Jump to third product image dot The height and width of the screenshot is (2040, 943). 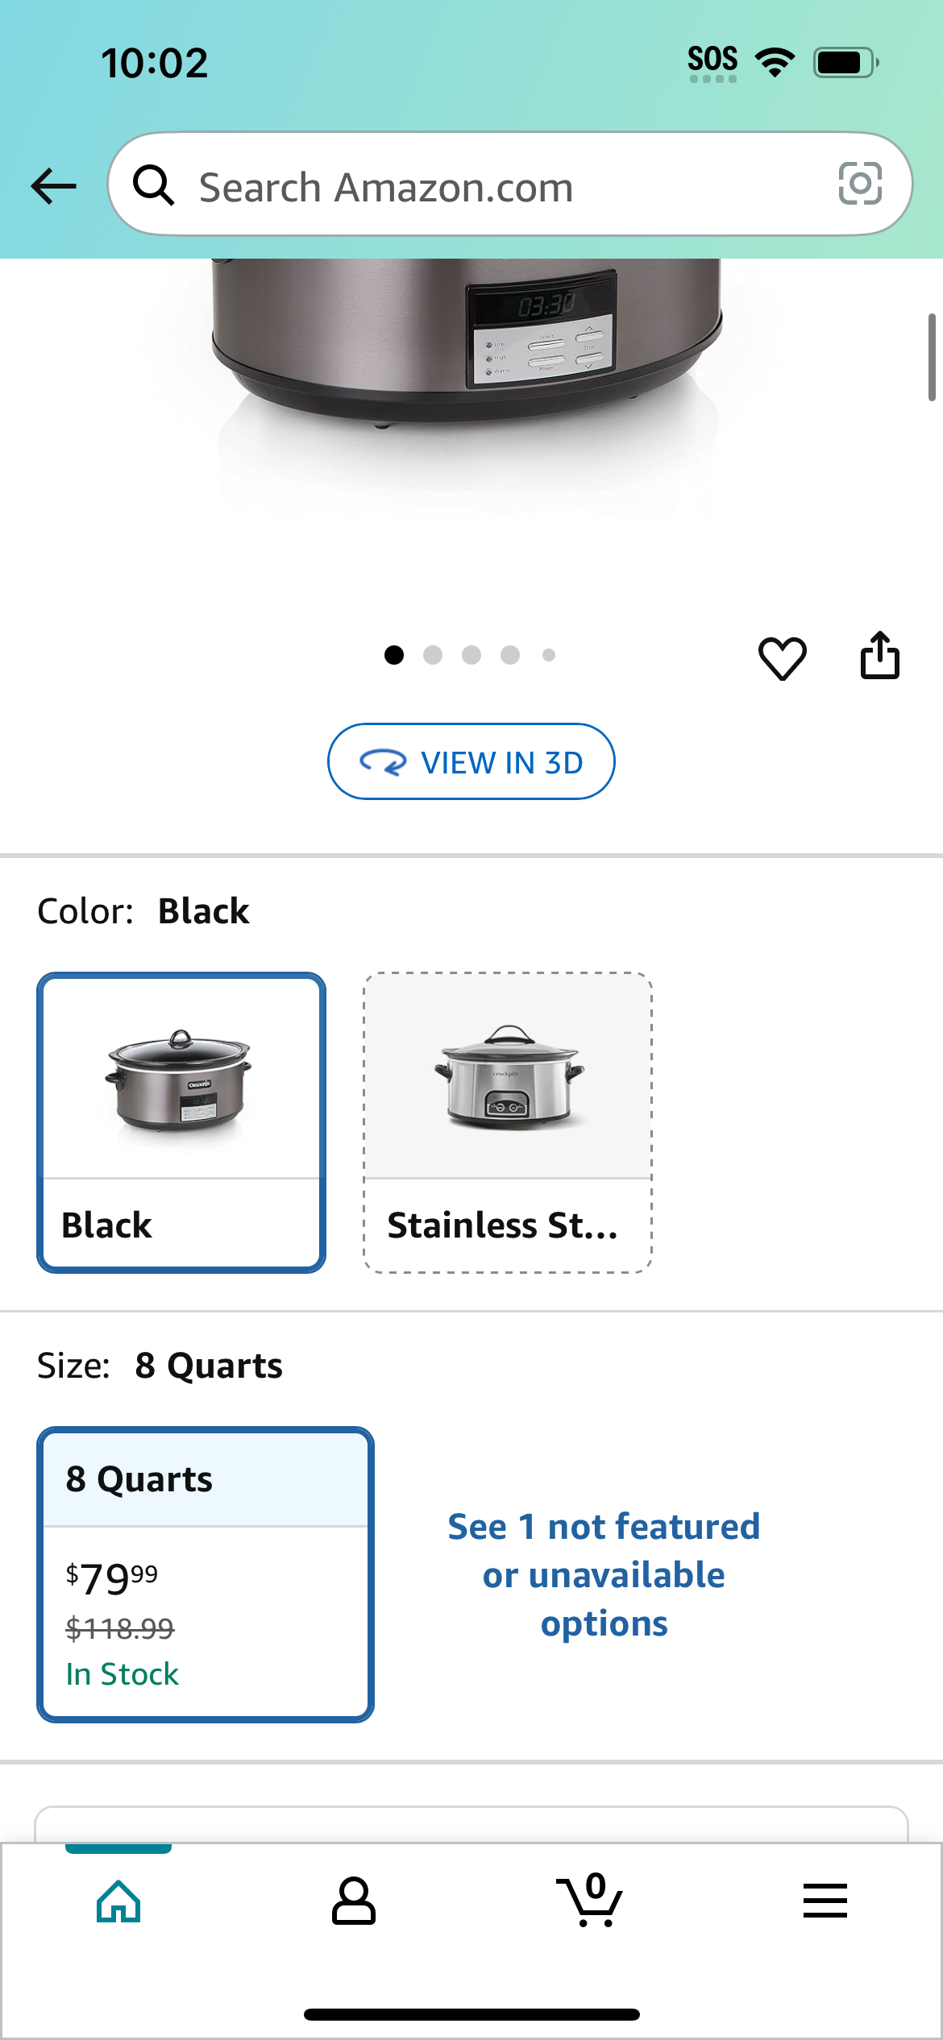[471, 655]
